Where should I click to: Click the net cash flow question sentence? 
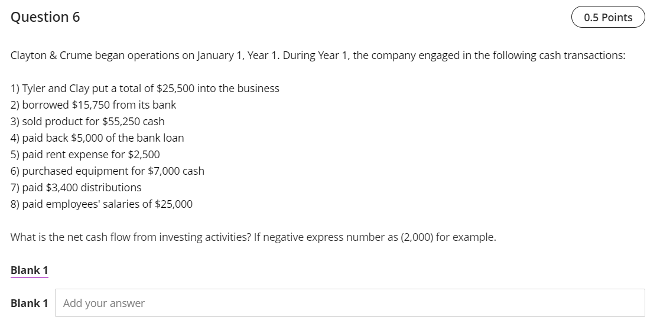click(253, 237)
